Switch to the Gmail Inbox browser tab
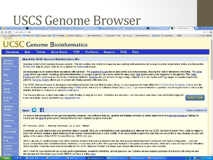Viewport: 213px width, 160px height. (x=61, y=28)
